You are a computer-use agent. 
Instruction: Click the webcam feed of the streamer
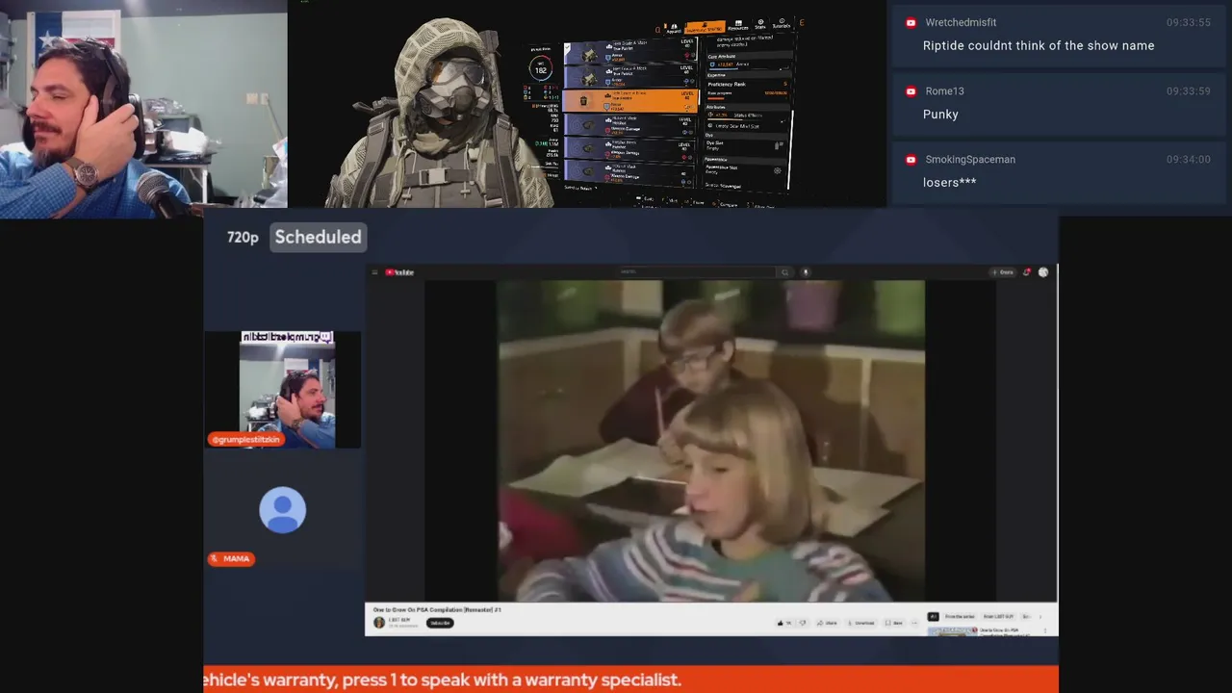coord(143,109)
